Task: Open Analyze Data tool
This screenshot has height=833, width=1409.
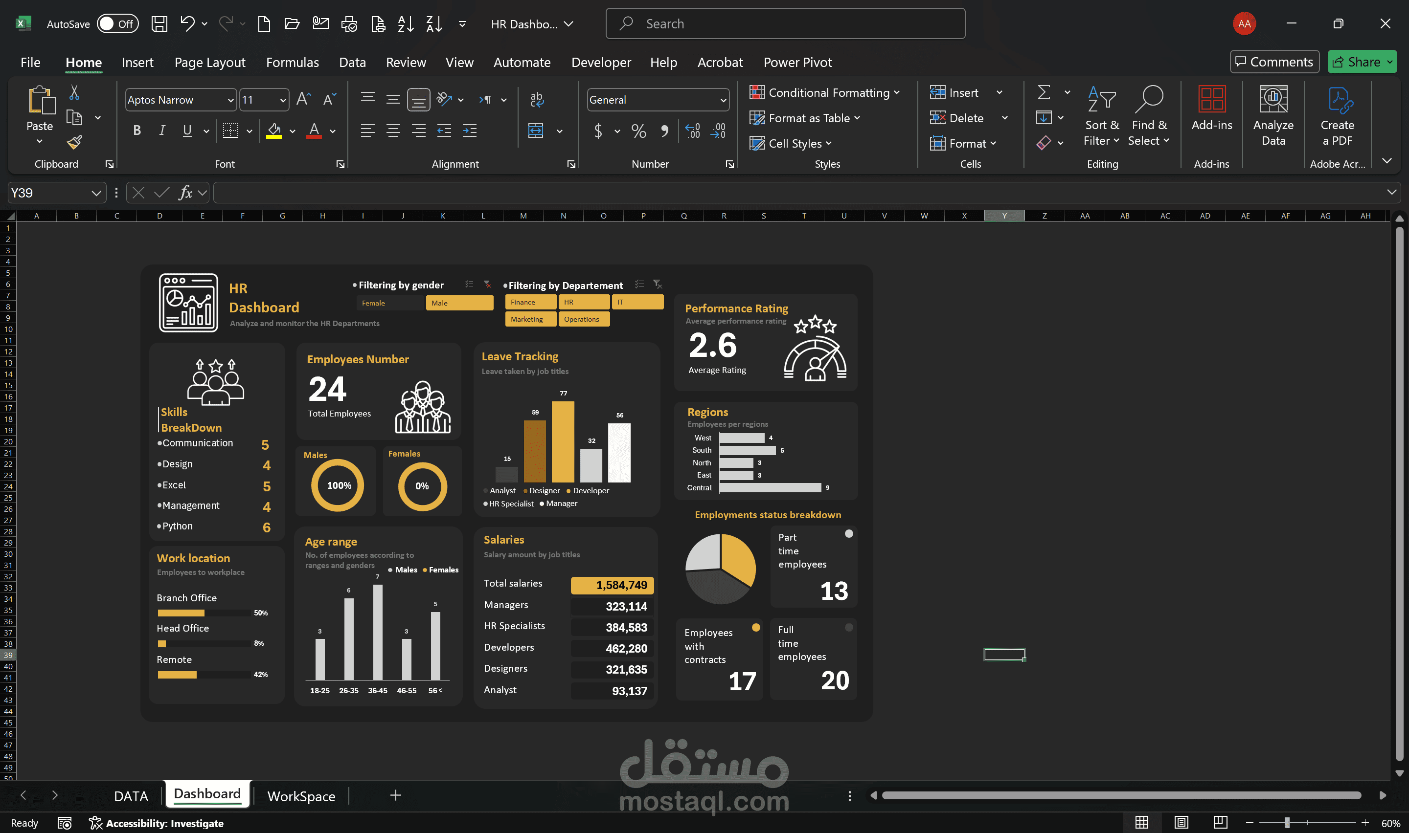Action: coord(1273,116)
